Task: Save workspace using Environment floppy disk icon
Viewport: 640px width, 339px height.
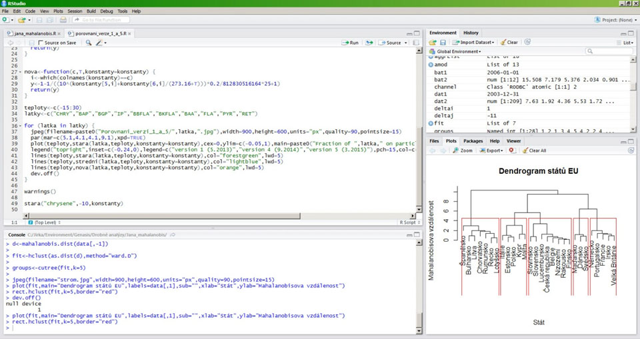Action: (441, 42)
